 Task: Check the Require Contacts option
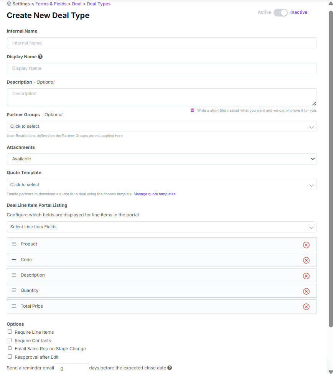point(10,340)
